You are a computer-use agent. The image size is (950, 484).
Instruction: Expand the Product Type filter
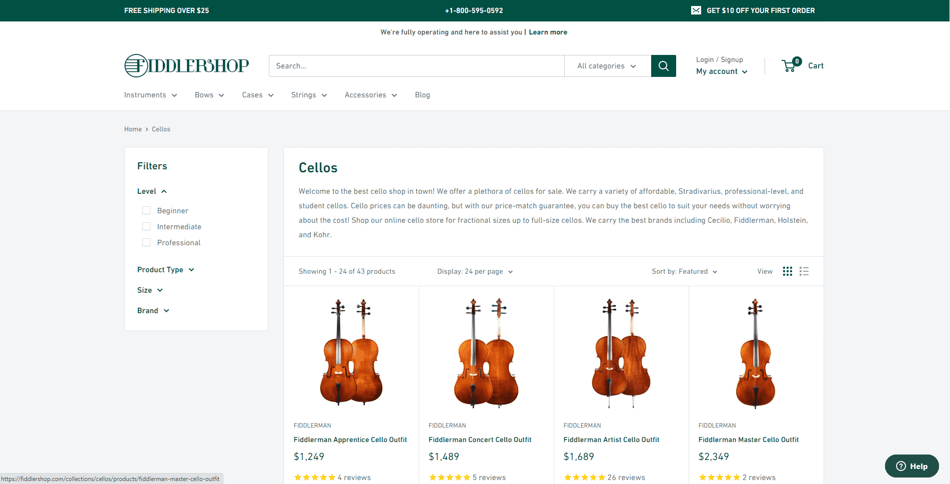[165, 270]
